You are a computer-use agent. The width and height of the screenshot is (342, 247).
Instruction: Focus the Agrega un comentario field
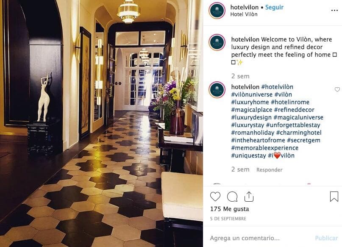(x=259, y=238)
